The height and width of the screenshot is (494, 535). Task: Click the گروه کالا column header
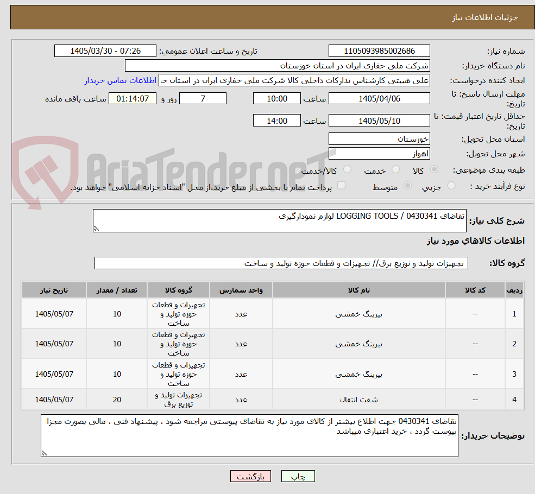(x=179, y=290)
